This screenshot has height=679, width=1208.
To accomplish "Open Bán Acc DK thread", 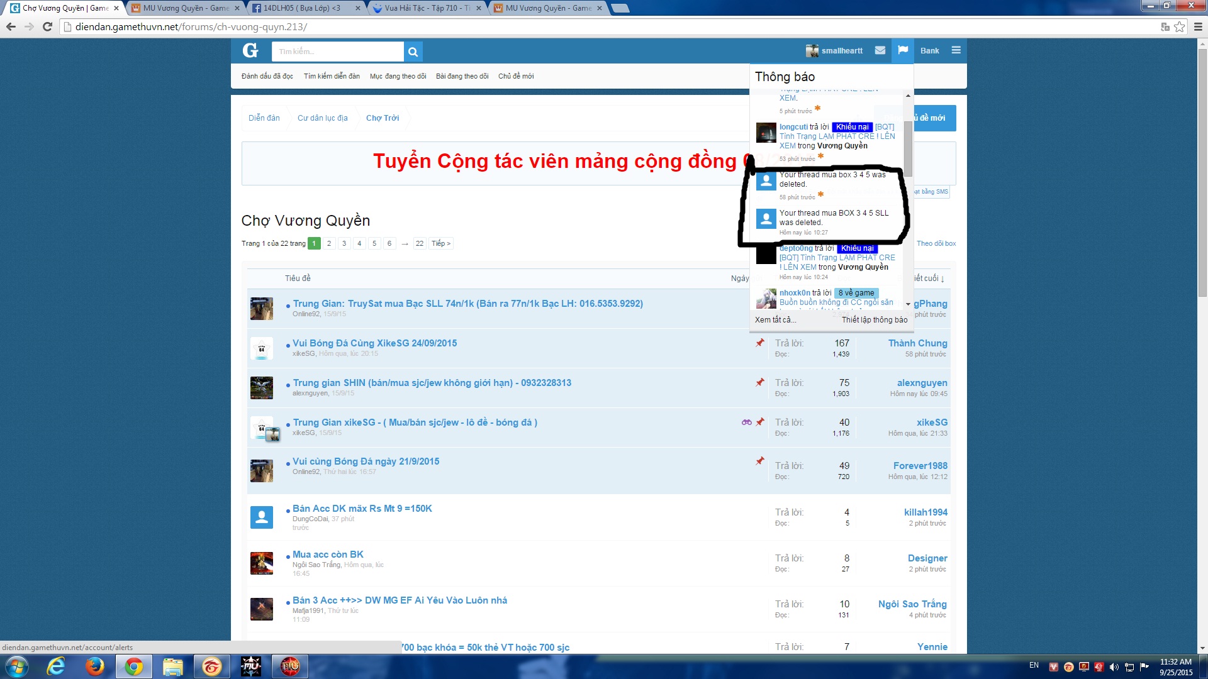I will coord(362,508).
